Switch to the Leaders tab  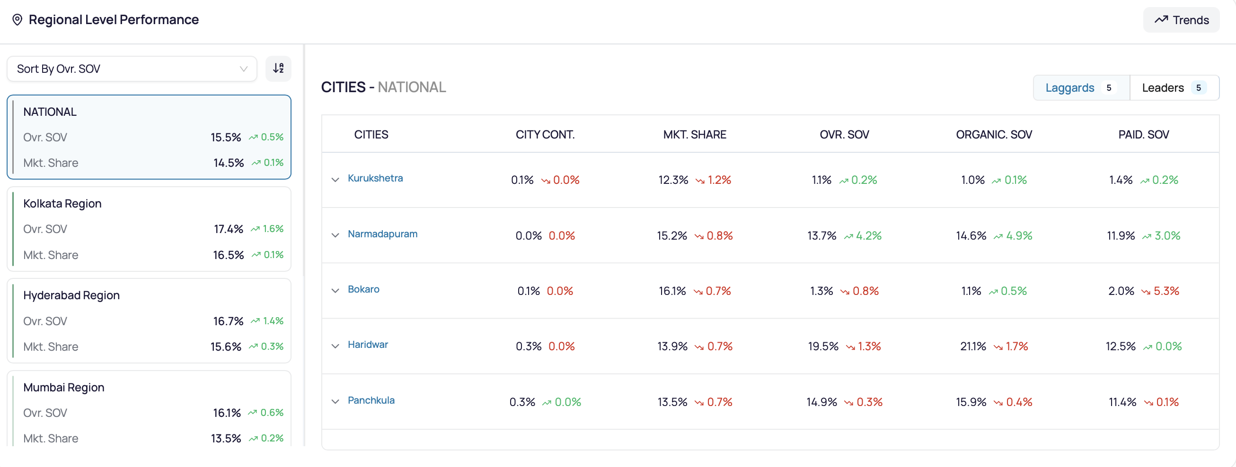1174,88
